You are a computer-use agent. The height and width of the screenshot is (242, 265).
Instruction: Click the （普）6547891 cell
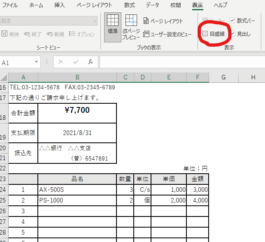77,158
